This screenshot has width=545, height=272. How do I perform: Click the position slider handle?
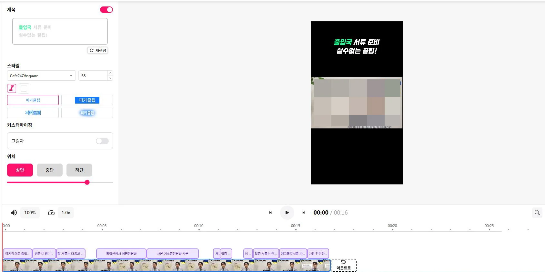coord(87,182)
